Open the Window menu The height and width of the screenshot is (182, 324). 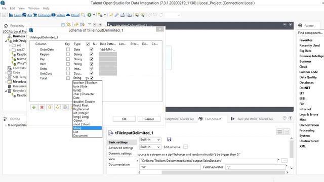(34, 8)
